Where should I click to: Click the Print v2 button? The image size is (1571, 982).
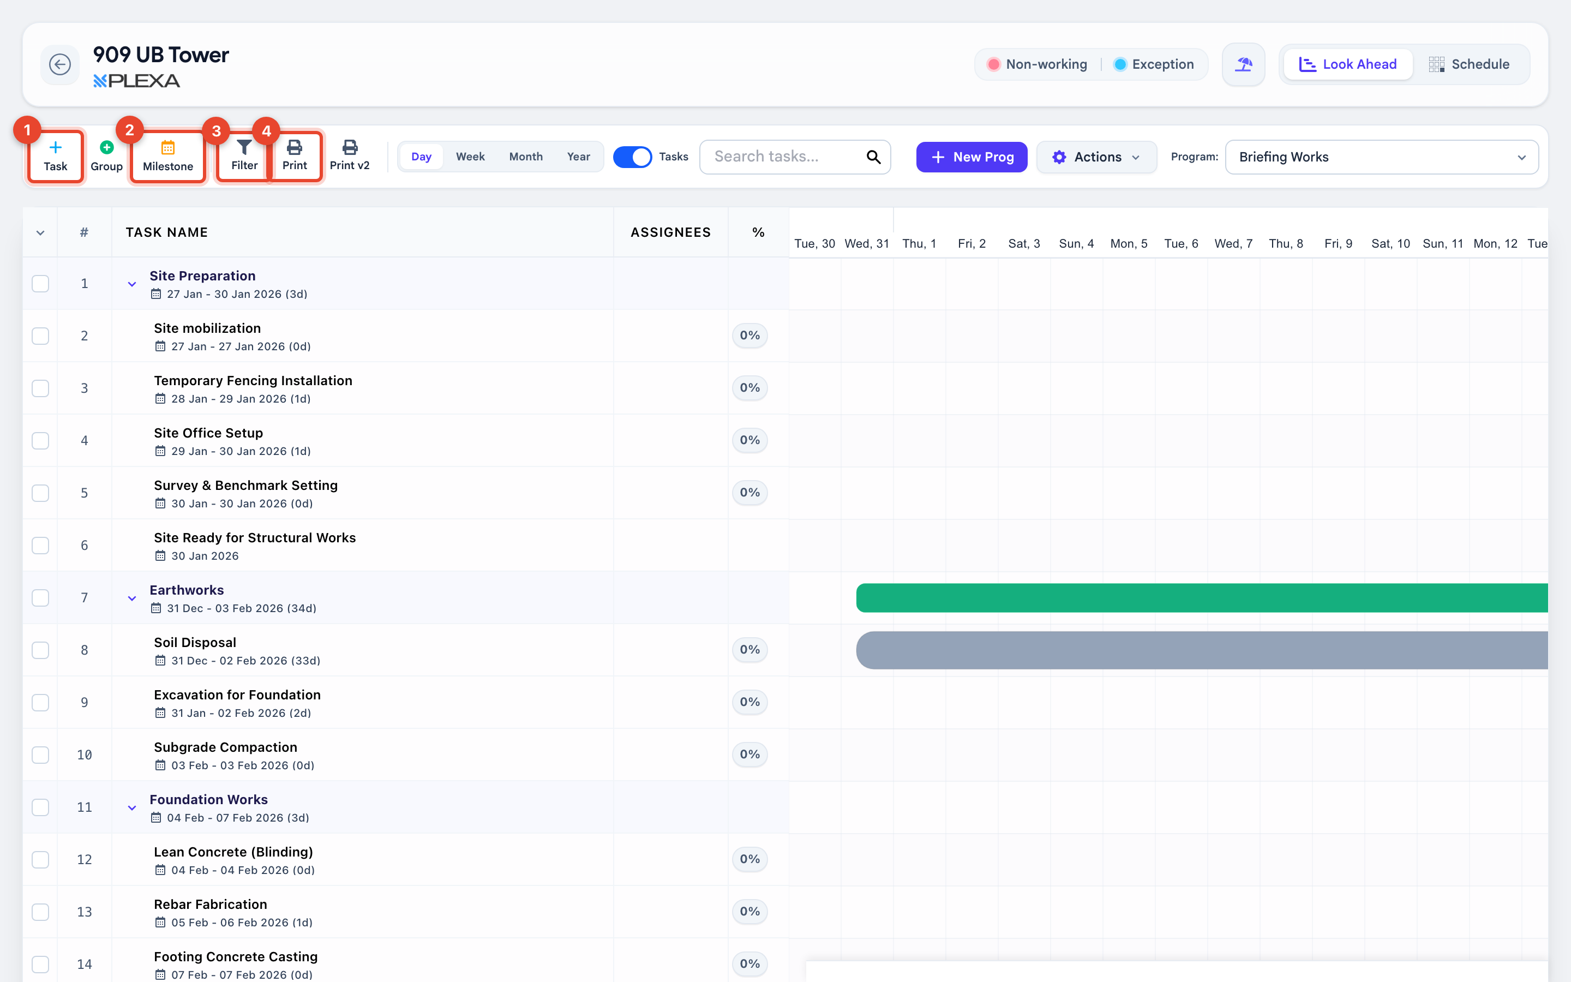click(349, 156)
